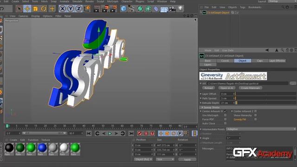Select the black material sphere
Viewport: 297px width, 167px height.
(9, 148)
